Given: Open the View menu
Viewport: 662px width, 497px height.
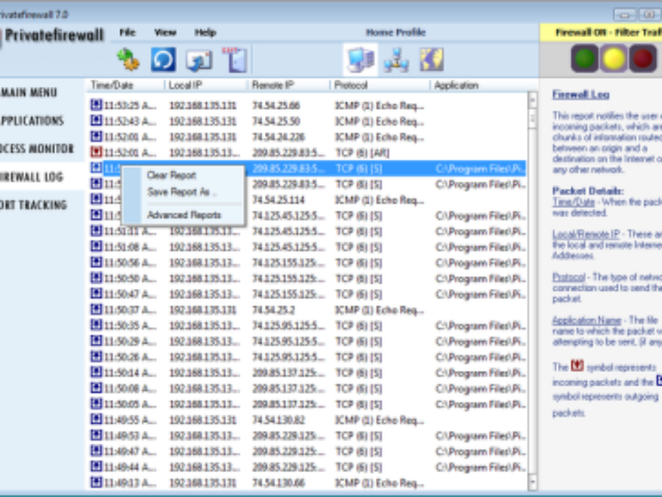Looking at the screenshot, I should coord(165,32).
